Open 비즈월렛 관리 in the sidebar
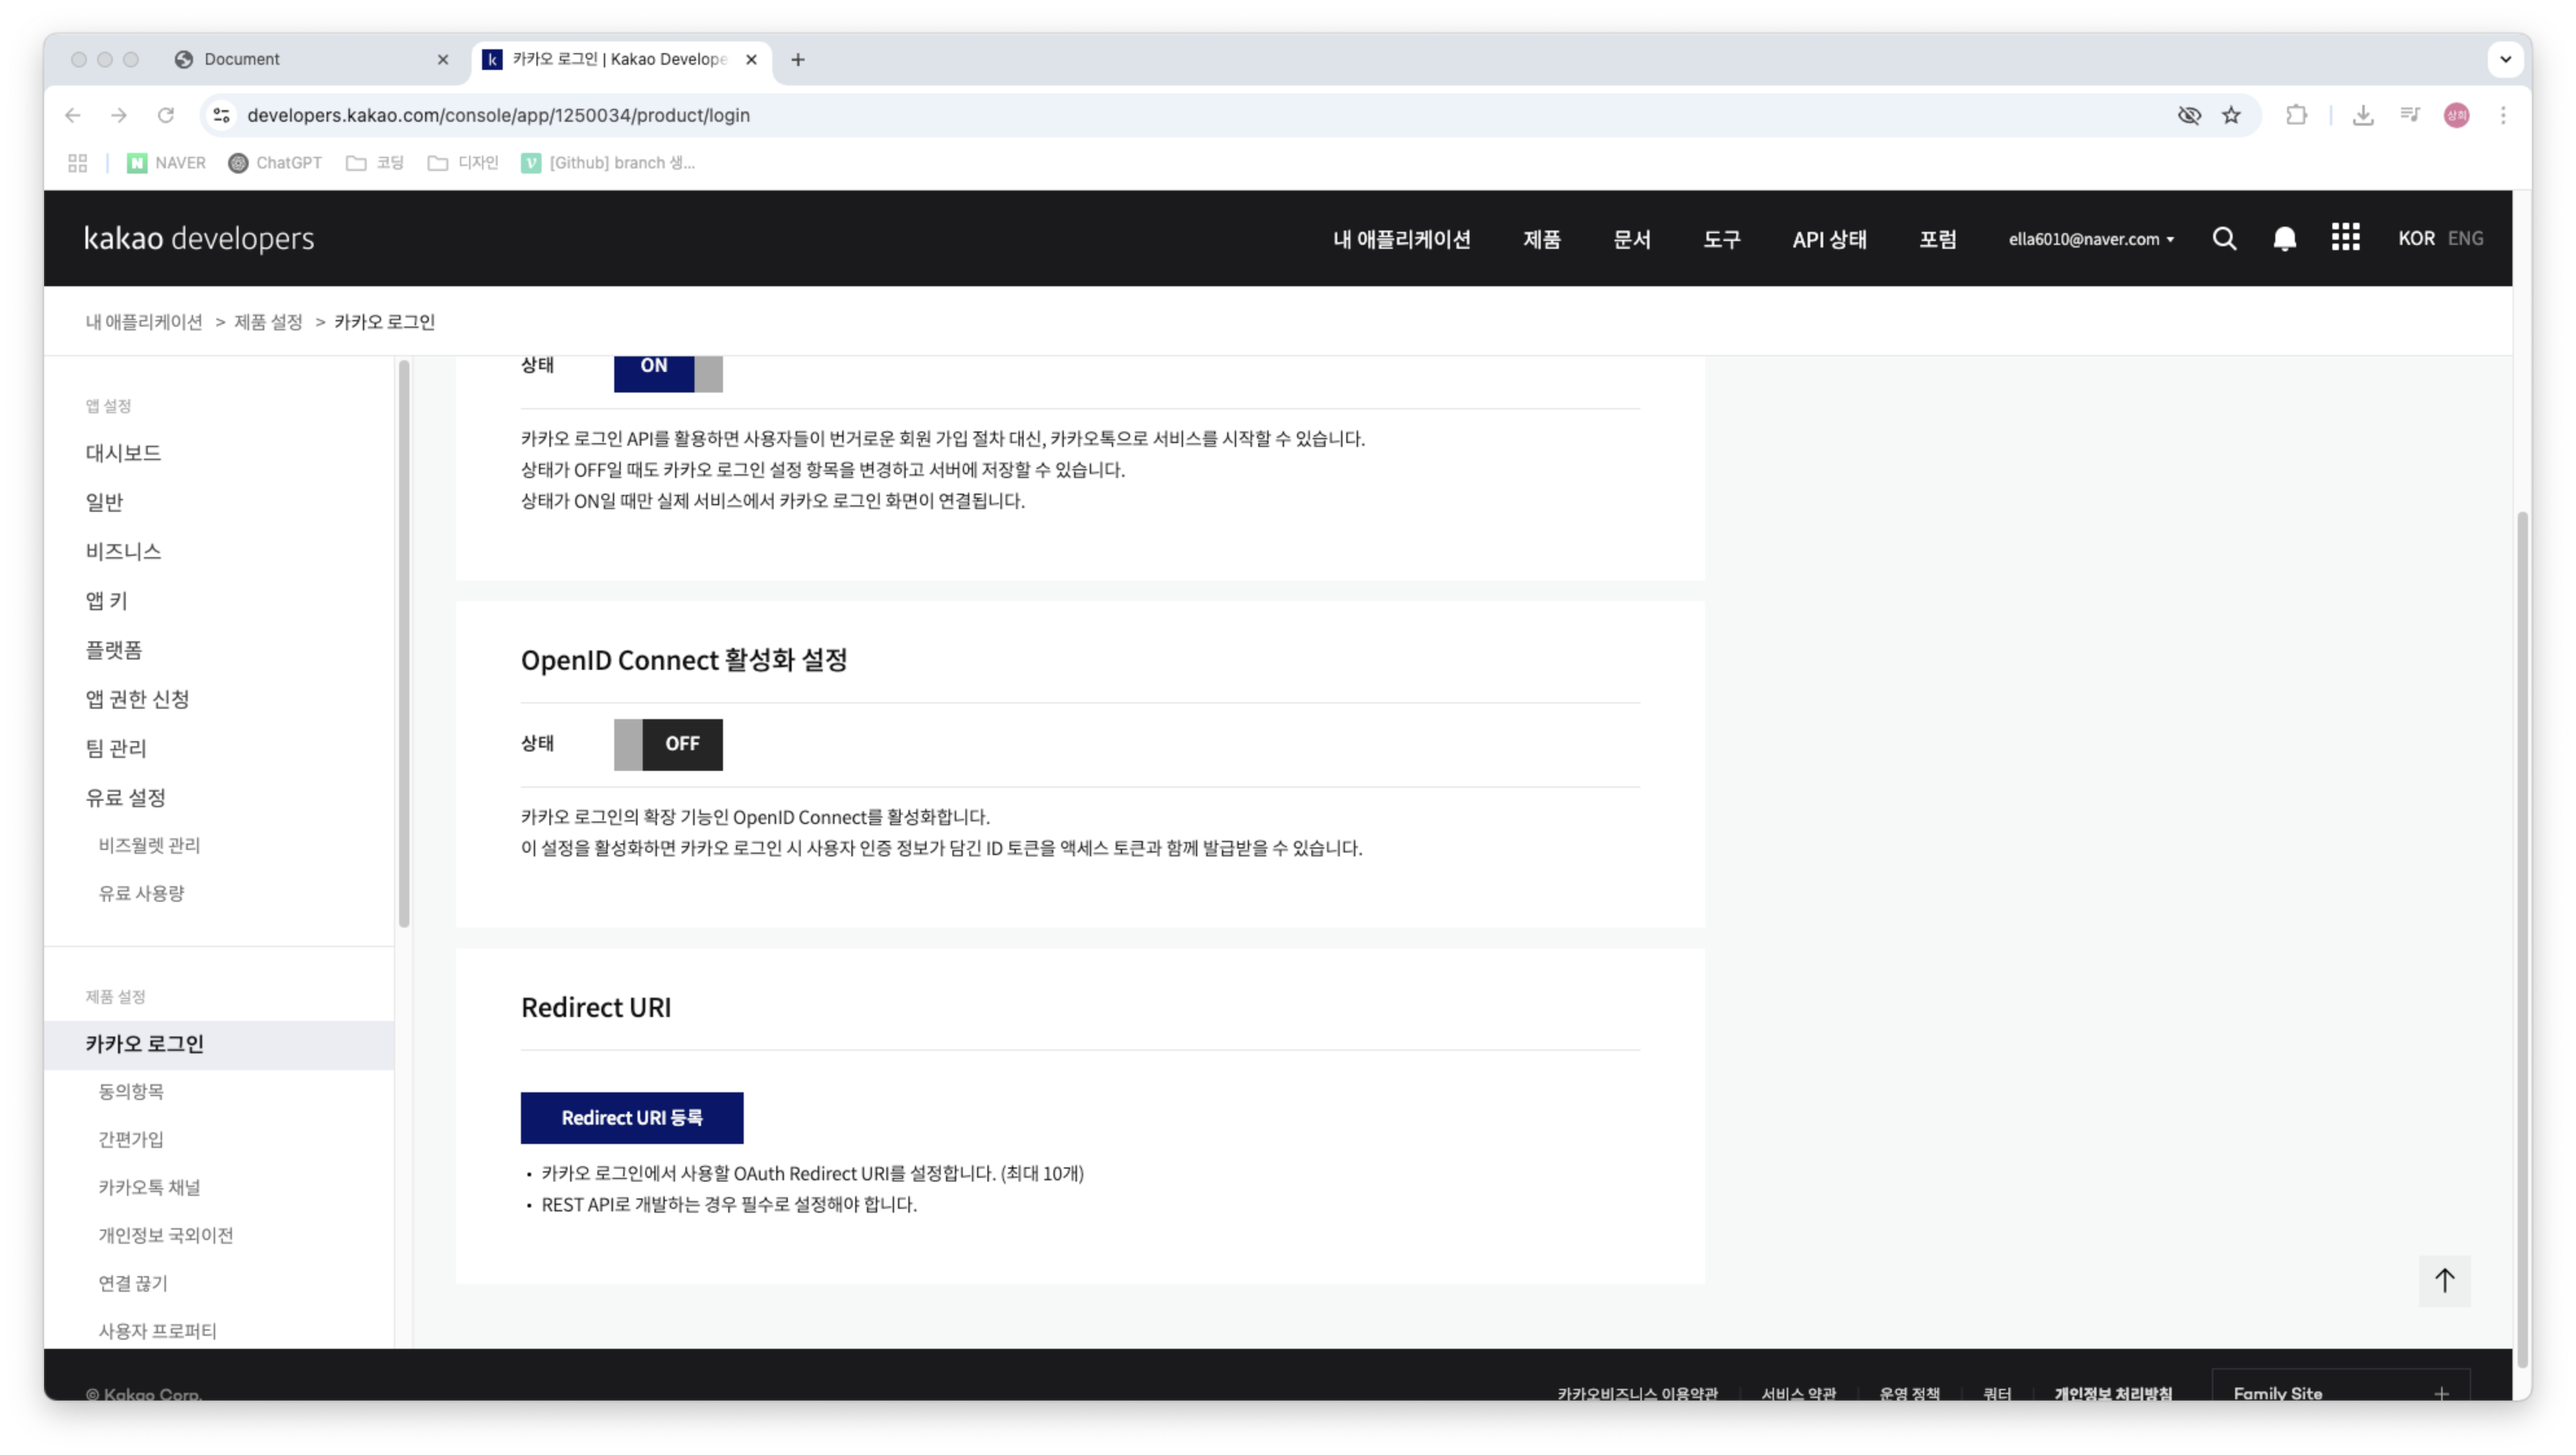This screenshot has width=2576, height=1455. [x=149, y=845]
